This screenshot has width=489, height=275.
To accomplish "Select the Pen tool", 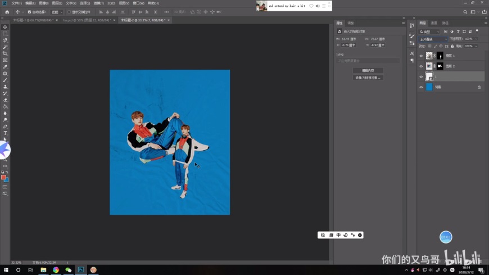I will coord(5,127).
